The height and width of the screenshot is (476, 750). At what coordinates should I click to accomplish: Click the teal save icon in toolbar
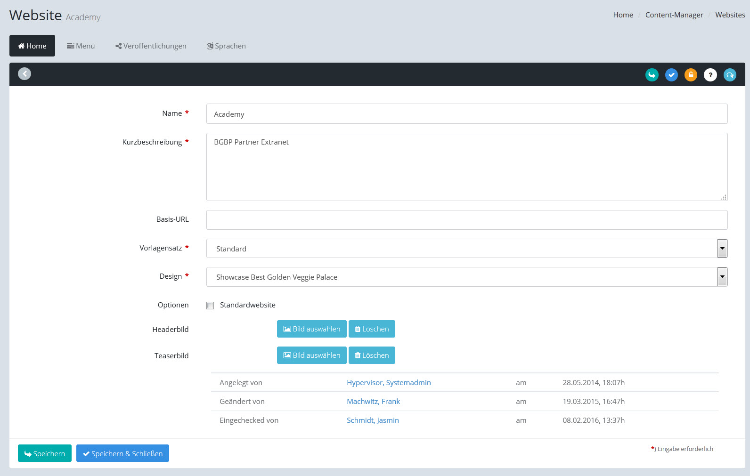pyautogui.click(x=652, y=75)
